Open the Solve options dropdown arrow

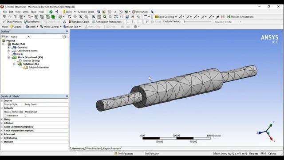click(x=75, y=12)
